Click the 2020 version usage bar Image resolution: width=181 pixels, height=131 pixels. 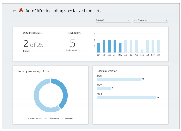104,88
